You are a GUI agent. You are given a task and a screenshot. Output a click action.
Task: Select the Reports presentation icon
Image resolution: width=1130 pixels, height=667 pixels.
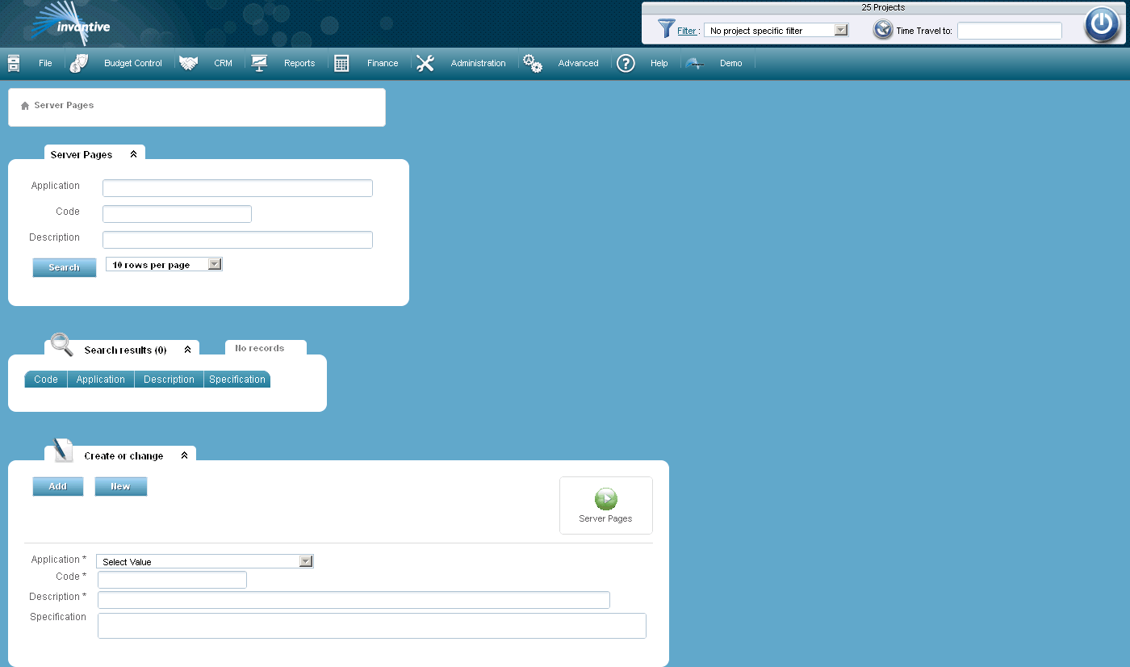pos(259,62)
